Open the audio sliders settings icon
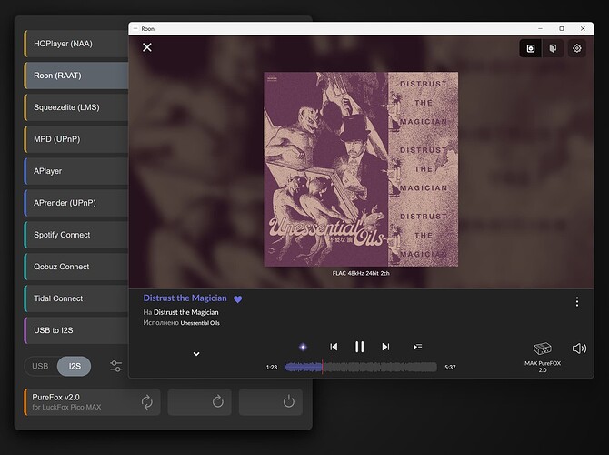This screenshot has width=609, height=455. point(115,367)
